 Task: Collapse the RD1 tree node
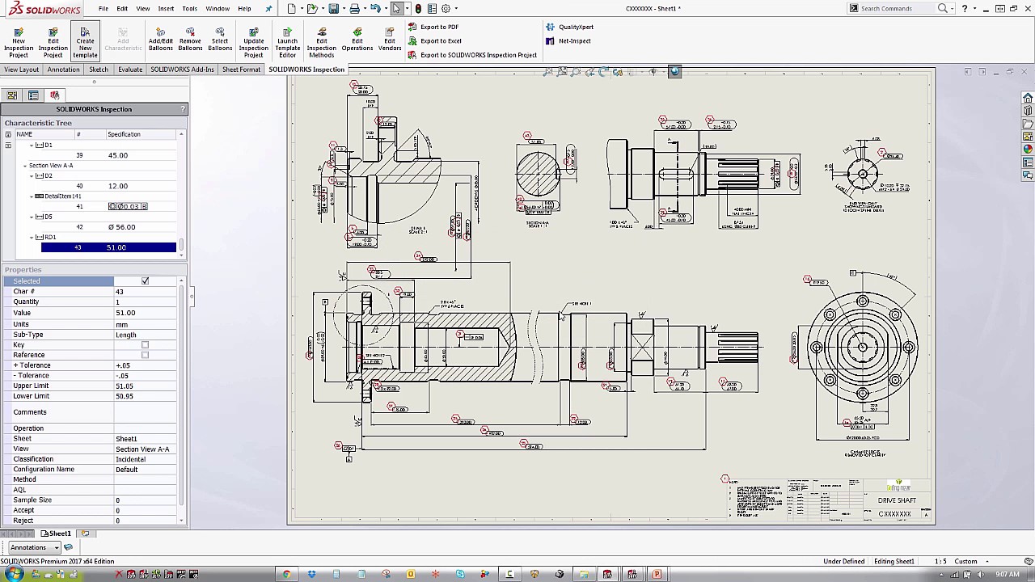pos(32,238)
